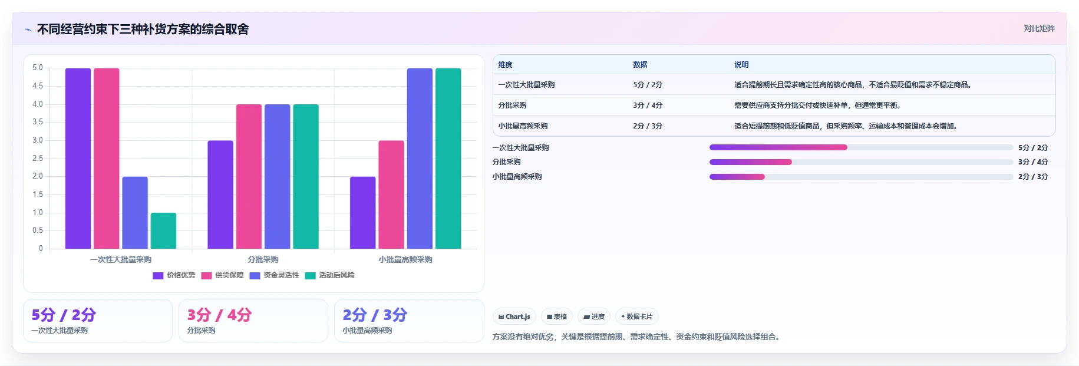Viewport: 1079px width, 366px height.
Task: Toggle the 活动后风险 legend item
Action: [x=329, y=275]
